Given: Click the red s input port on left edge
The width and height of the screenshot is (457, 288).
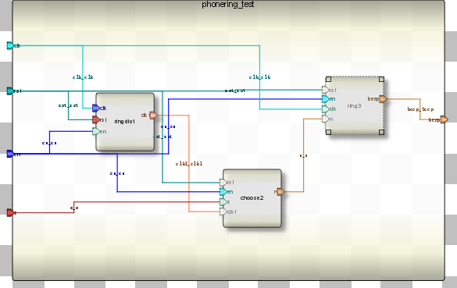Looking at the screenshot, I should pos(10,213).
